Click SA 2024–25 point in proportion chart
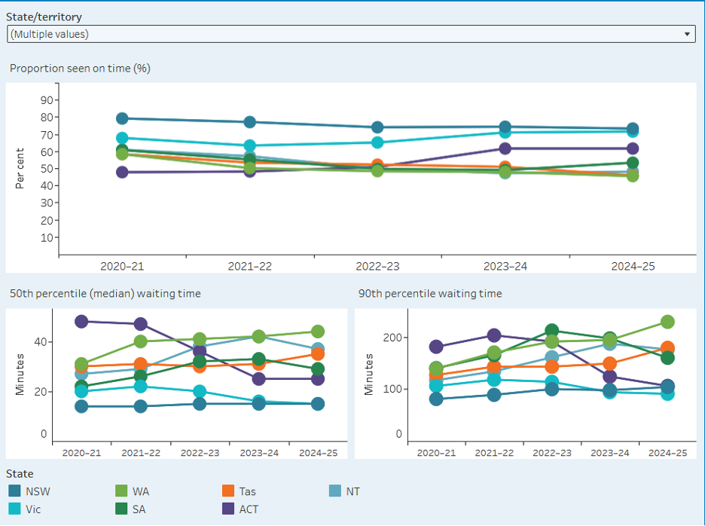This screenshot has height=526, width=705. [633, 163]
